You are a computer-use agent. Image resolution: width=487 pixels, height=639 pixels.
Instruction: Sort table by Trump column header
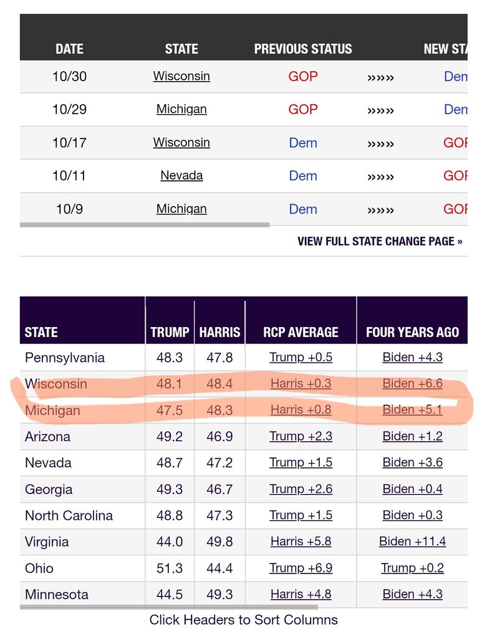pyautogui.click(x=170, y=333)
